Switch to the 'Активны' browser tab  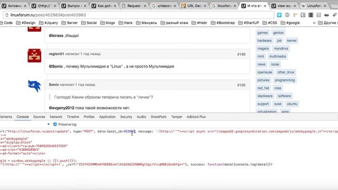(14, 6)
